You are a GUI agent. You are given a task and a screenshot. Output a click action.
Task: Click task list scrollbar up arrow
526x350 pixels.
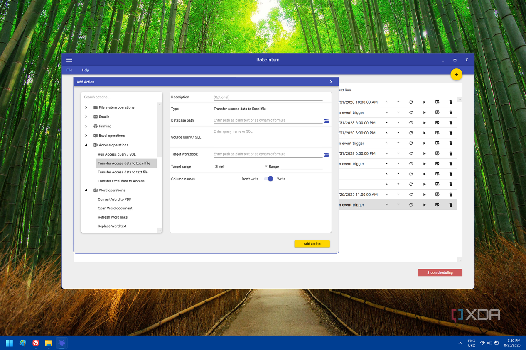pyautogui.click(x=460, y=100)
